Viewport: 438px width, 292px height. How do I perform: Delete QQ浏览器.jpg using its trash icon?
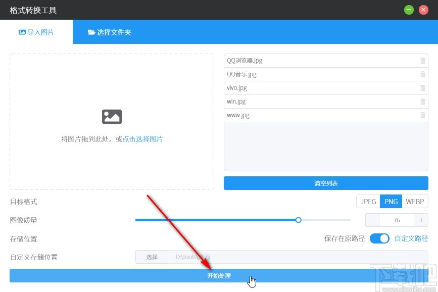pos(422,61)
